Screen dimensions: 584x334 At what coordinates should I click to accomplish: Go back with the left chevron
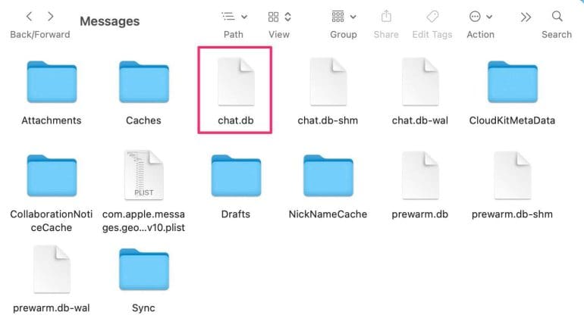(29, 17)
